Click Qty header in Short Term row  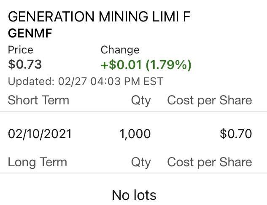pos(140,100)
